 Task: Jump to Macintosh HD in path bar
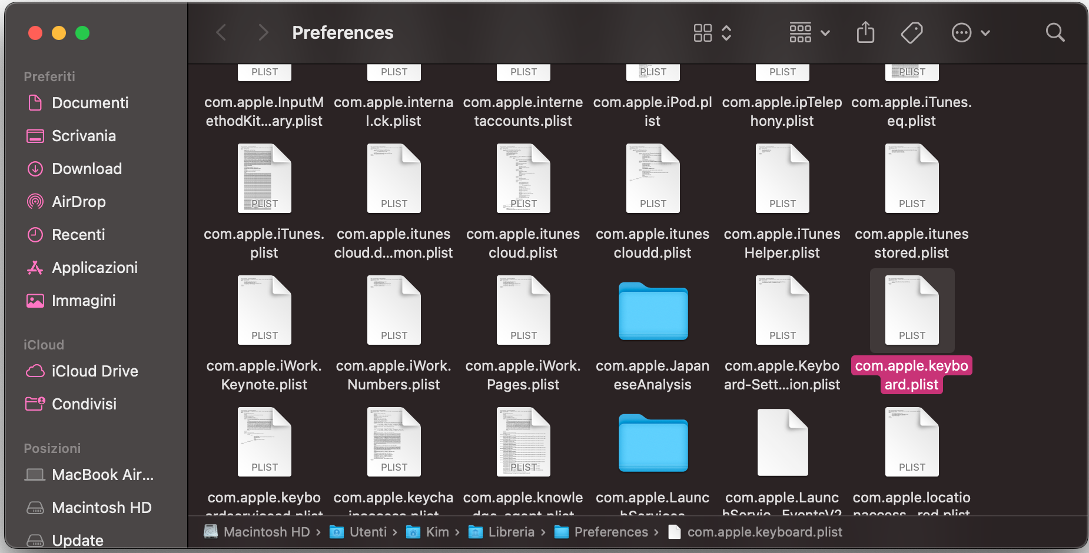click(257, 532)
